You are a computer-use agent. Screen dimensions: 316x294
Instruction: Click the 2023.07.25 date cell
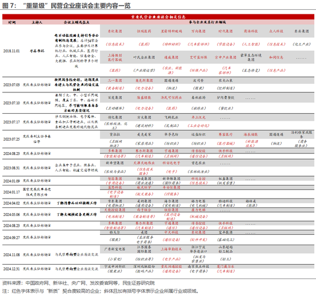(x=11, y=139)
